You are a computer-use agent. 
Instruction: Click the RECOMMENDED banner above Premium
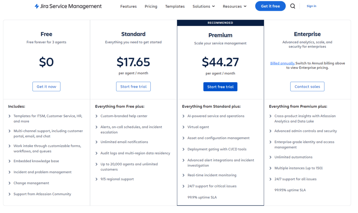pyautogui.click(x=220, y=23)
